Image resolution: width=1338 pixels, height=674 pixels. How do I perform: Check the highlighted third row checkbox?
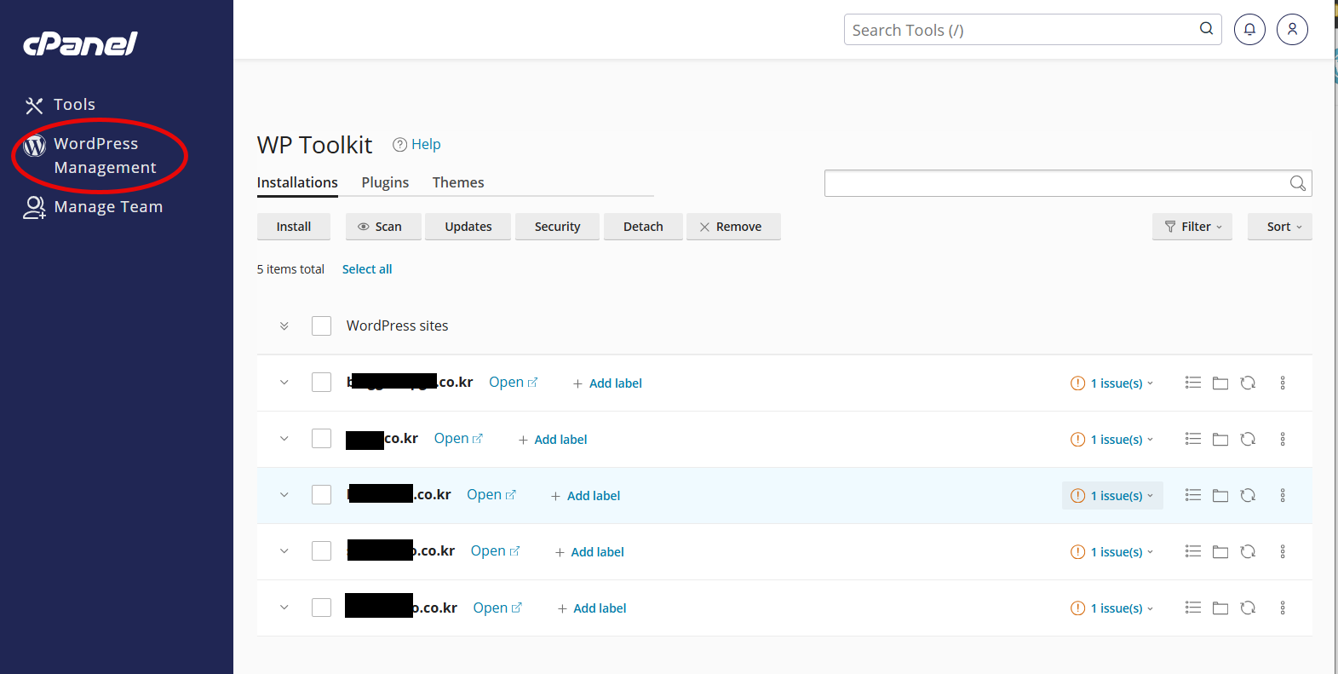tap(321, 494)
